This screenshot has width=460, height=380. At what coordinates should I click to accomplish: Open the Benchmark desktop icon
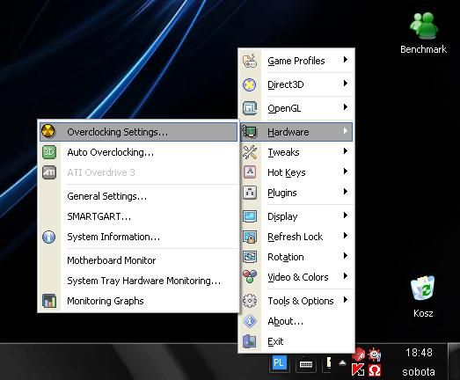(423, 33)
